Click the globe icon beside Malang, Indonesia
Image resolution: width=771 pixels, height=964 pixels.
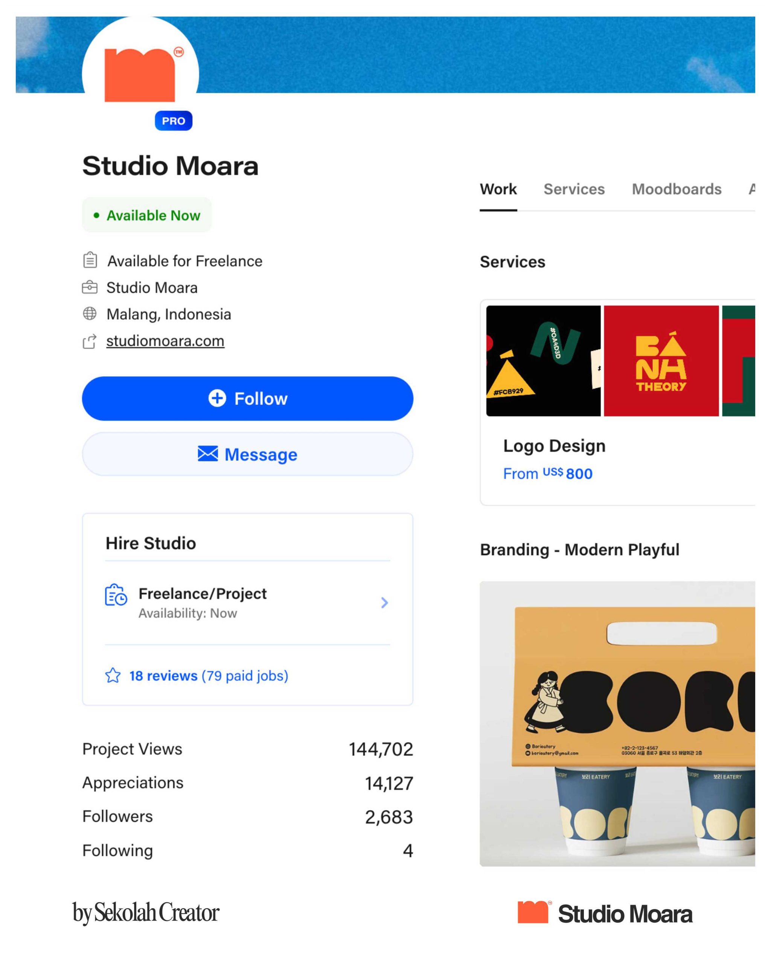click(x=89, y=313)
